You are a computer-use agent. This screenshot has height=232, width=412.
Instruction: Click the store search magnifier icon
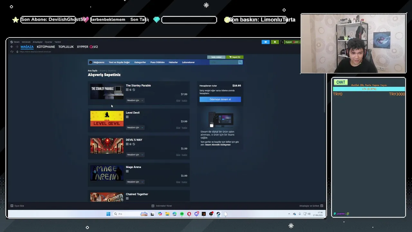click(x=240, y=62)
